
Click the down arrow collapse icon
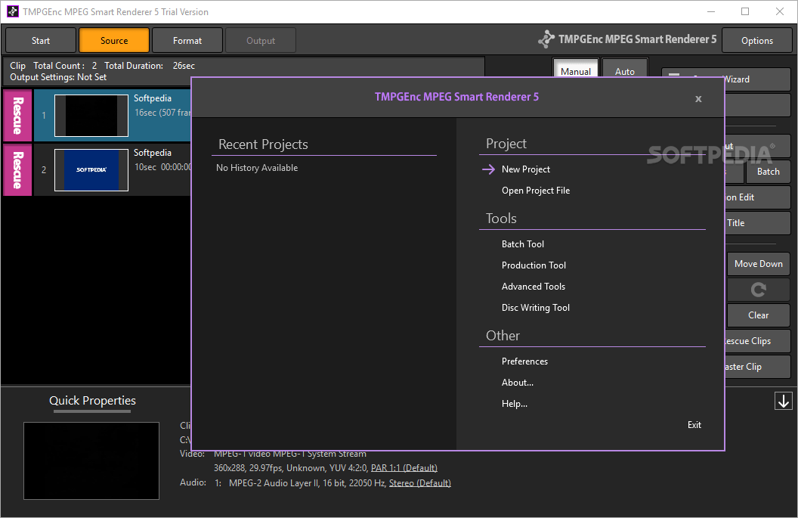tap(783, 401)
